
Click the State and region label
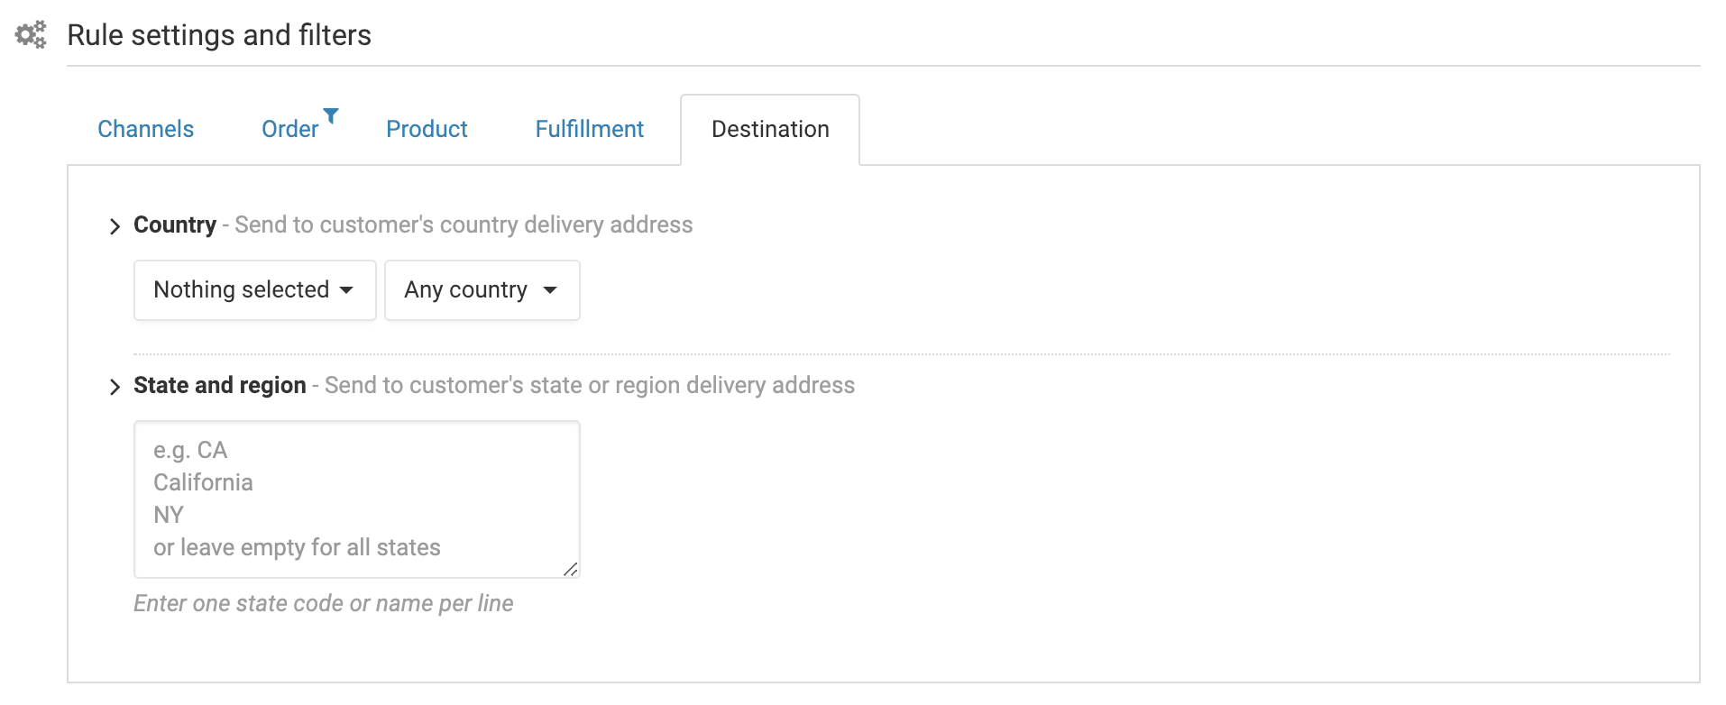click(220, 385)
